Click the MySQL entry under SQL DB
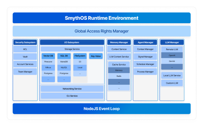The image size is (203, 128). 64,67
